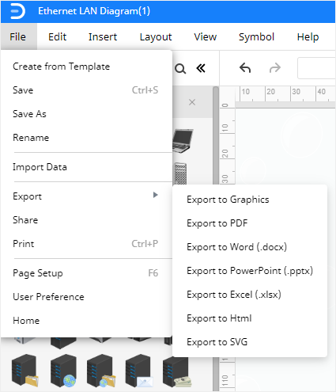Close the symbol library with X icon
This screenshot has height=392, width=336.
[192, 102]
